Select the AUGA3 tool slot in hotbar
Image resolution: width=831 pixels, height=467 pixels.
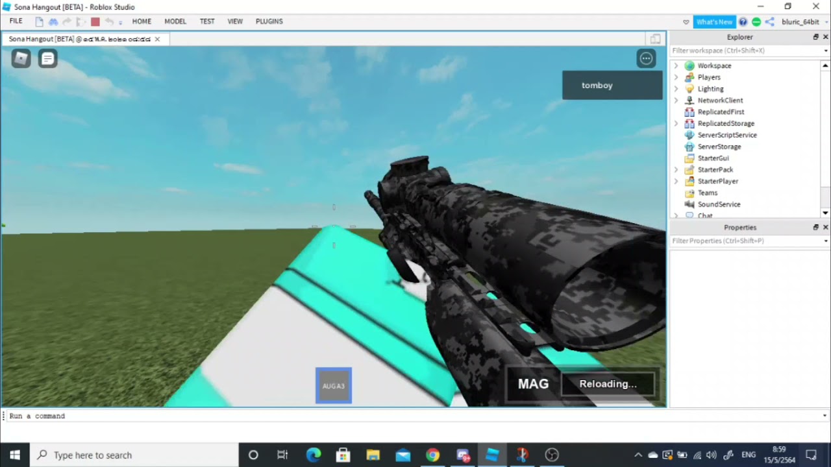click(334, 386)
